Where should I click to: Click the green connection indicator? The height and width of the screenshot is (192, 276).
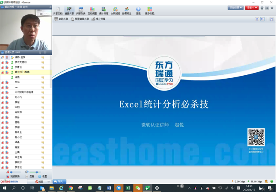tap(272, 181)
